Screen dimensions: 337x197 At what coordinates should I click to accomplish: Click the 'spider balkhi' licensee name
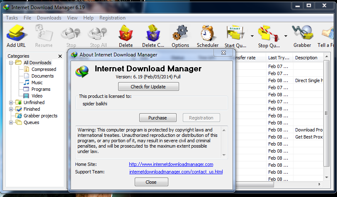95,104
